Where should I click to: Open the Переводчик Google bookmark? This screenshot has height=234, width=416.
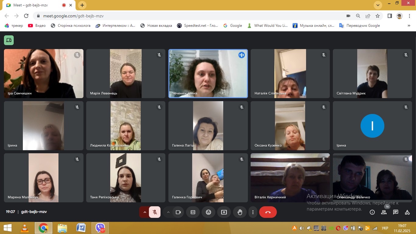(360, 26)
